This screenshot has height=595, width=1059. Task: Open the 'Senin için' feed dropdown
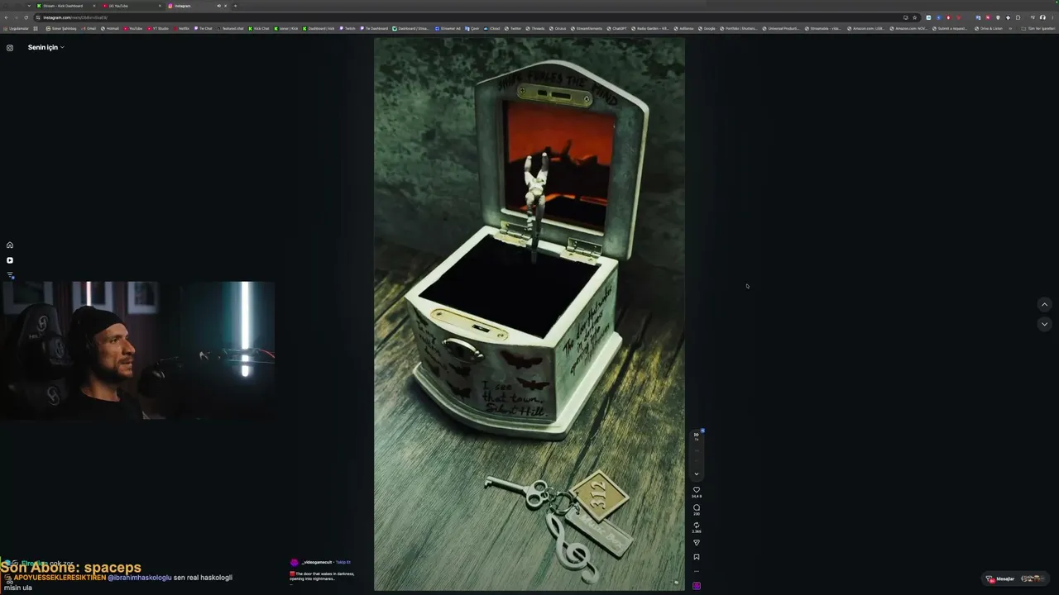(46, 47)
